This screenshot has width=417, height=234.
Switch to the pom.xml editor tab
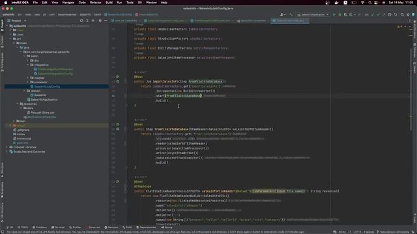point(124,20)
